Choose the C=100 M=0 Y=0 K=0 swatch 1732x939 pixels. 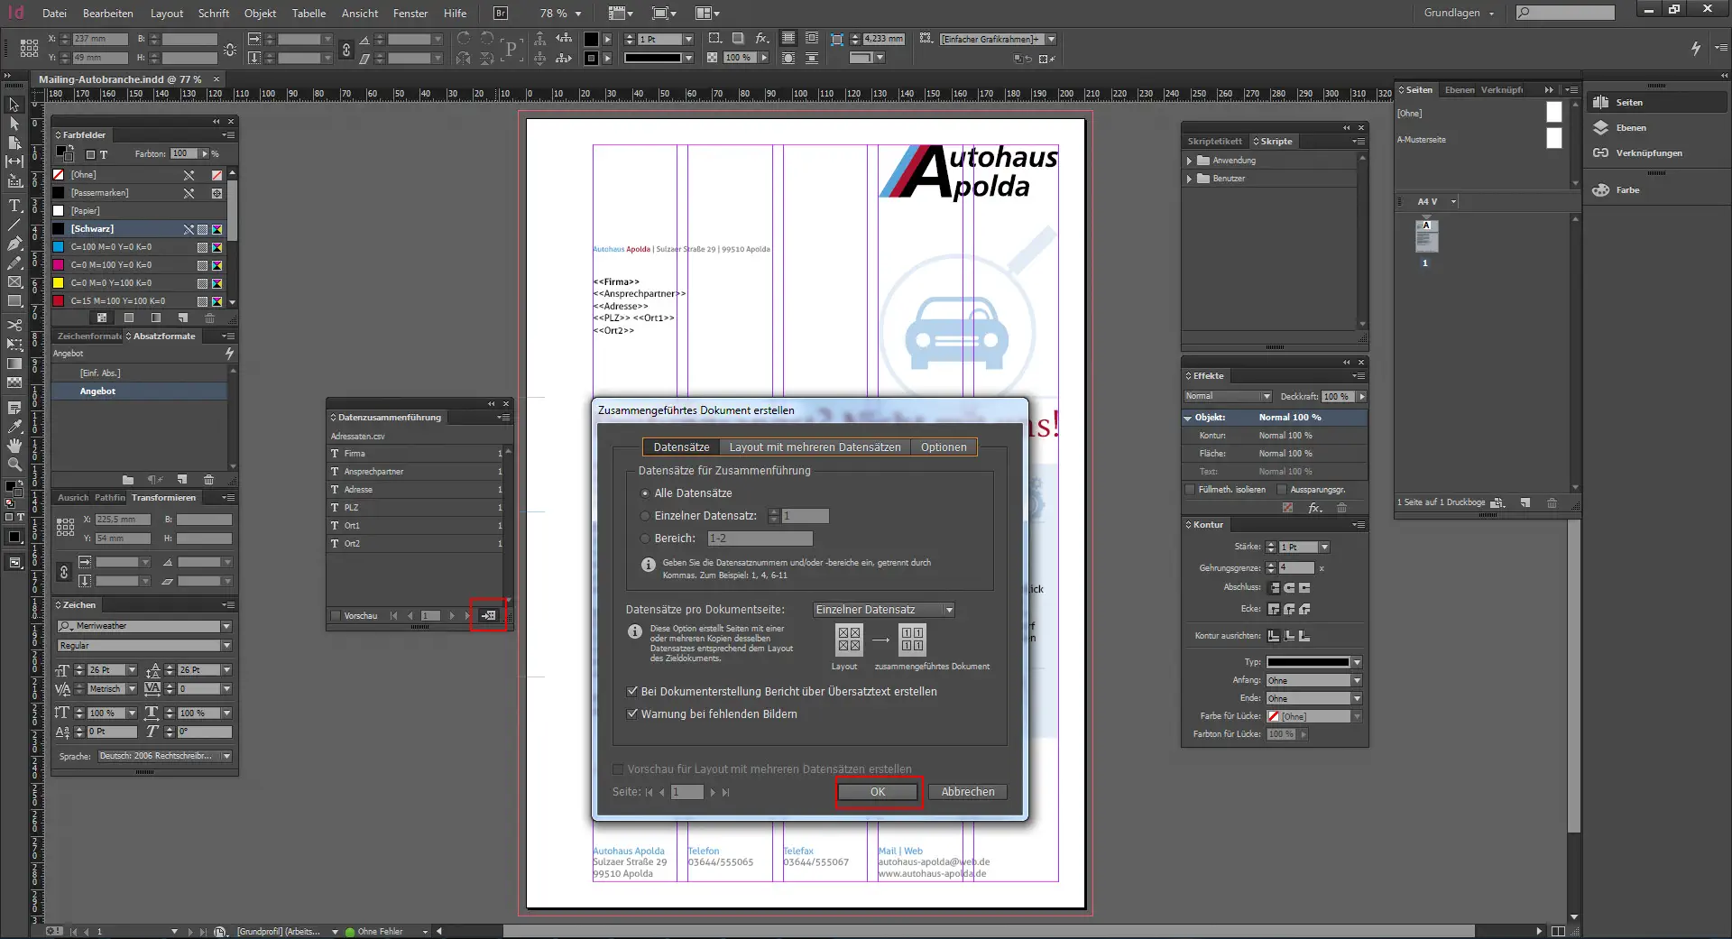pos(111,247)
